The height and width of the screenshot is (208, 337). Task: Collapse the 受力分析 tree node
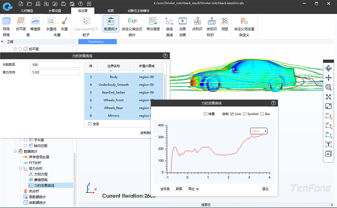click(x=20, y=169)
